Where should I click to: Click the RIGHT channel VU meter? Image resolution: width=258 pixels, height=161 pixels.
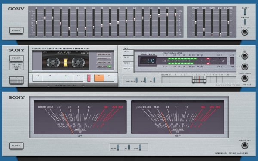pyautogui.click(x=178, y=117)
